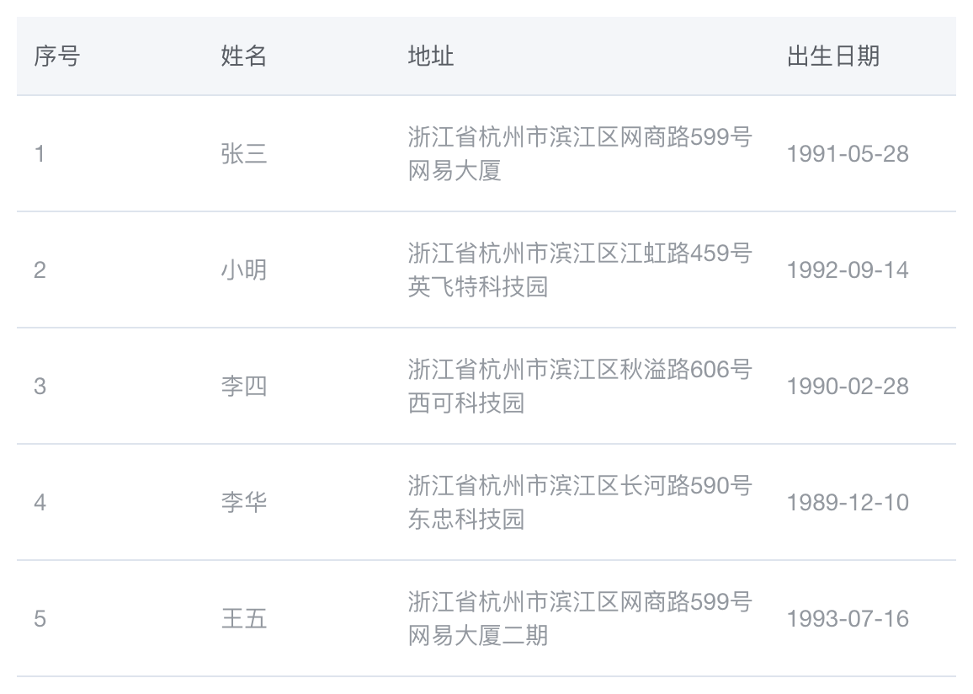973x694 pixels.
Task: Click the 姓名 column header
Action: pyautogui.click(x=244, y=56)
